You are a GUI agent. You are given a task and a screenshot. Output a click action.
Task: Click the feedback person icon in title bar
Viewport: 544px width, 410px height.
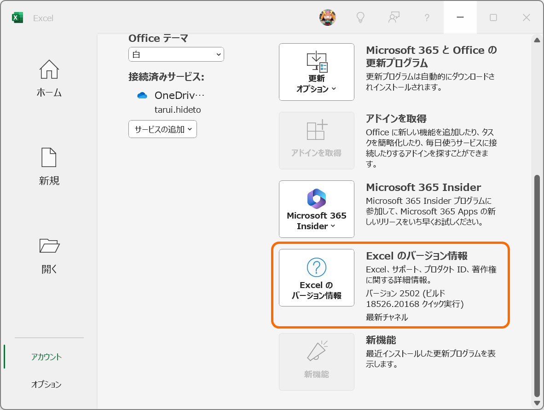[394, 17]
